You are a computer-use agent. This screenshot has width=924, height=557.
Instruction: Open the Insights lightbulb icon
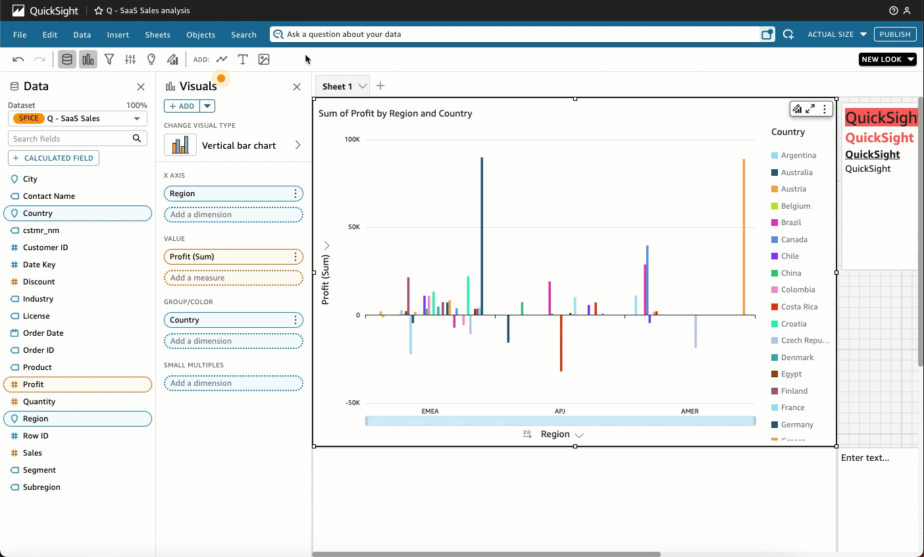click(151, 59)
